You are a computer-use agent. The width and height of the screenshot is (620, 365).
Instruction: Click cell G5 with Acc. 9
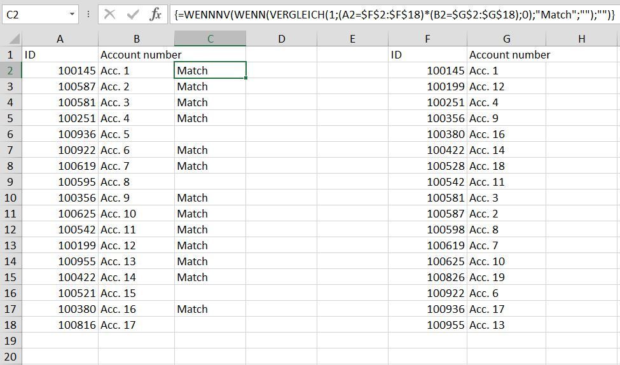click(507, 118)
